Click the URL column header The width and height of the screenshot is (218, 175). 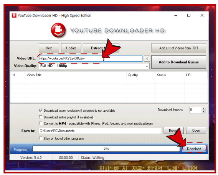click(x=196, y=75)
